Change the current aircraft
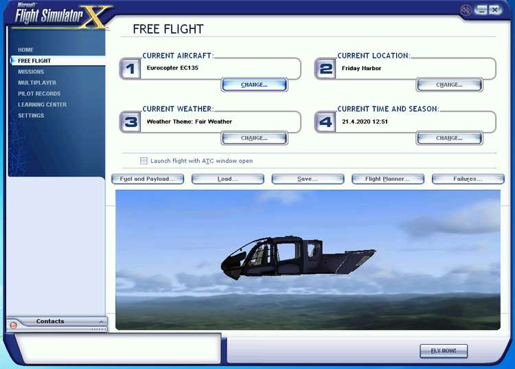Viewport: 515px width, 369px height. click(254, 85)
